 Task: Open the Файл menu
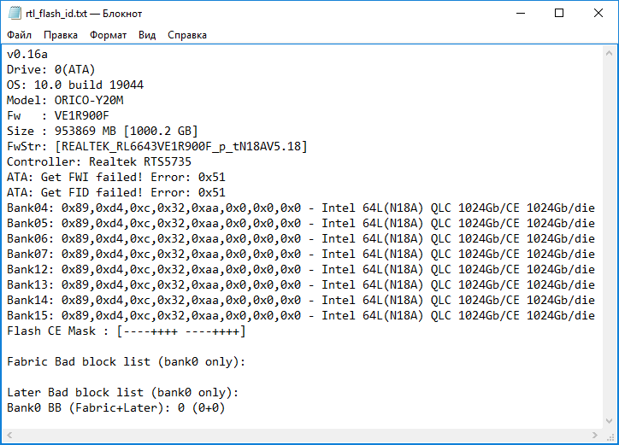click(19, 35)
